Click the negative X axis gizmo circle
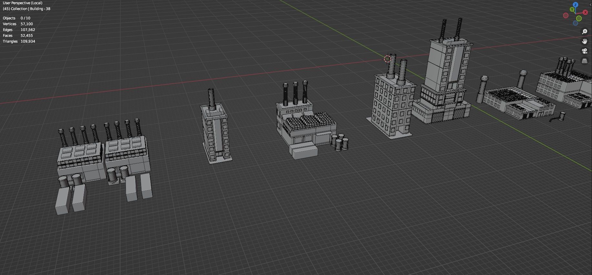This screenshot has width=592, height=275. (x=566, y=15)
